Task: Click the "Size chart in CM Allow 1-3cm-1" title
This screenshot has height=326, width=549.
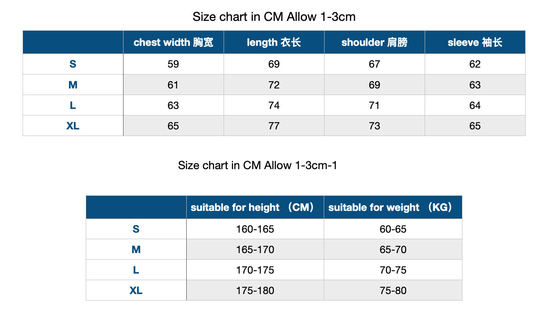Action: click(x=257, y=165)
